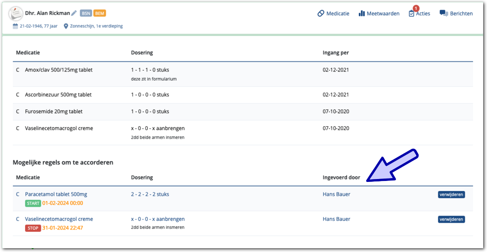Remove the Vaselinecetomacrogol creme stop rule

point(451,219)
